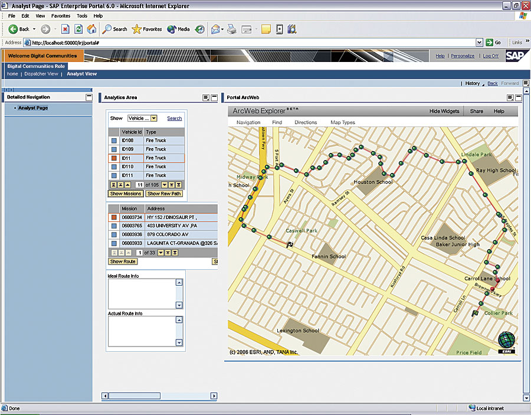Open Analytics Area panel options icon
The width and height of the screenshot is (531, 415).
[206, 97]
